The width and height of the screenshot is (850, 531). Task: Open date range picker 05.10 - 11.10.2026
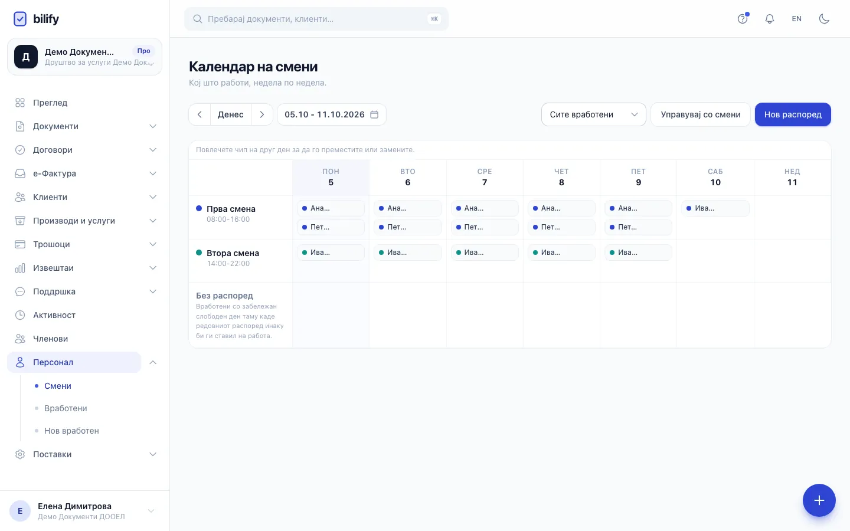tap(332, 114)
